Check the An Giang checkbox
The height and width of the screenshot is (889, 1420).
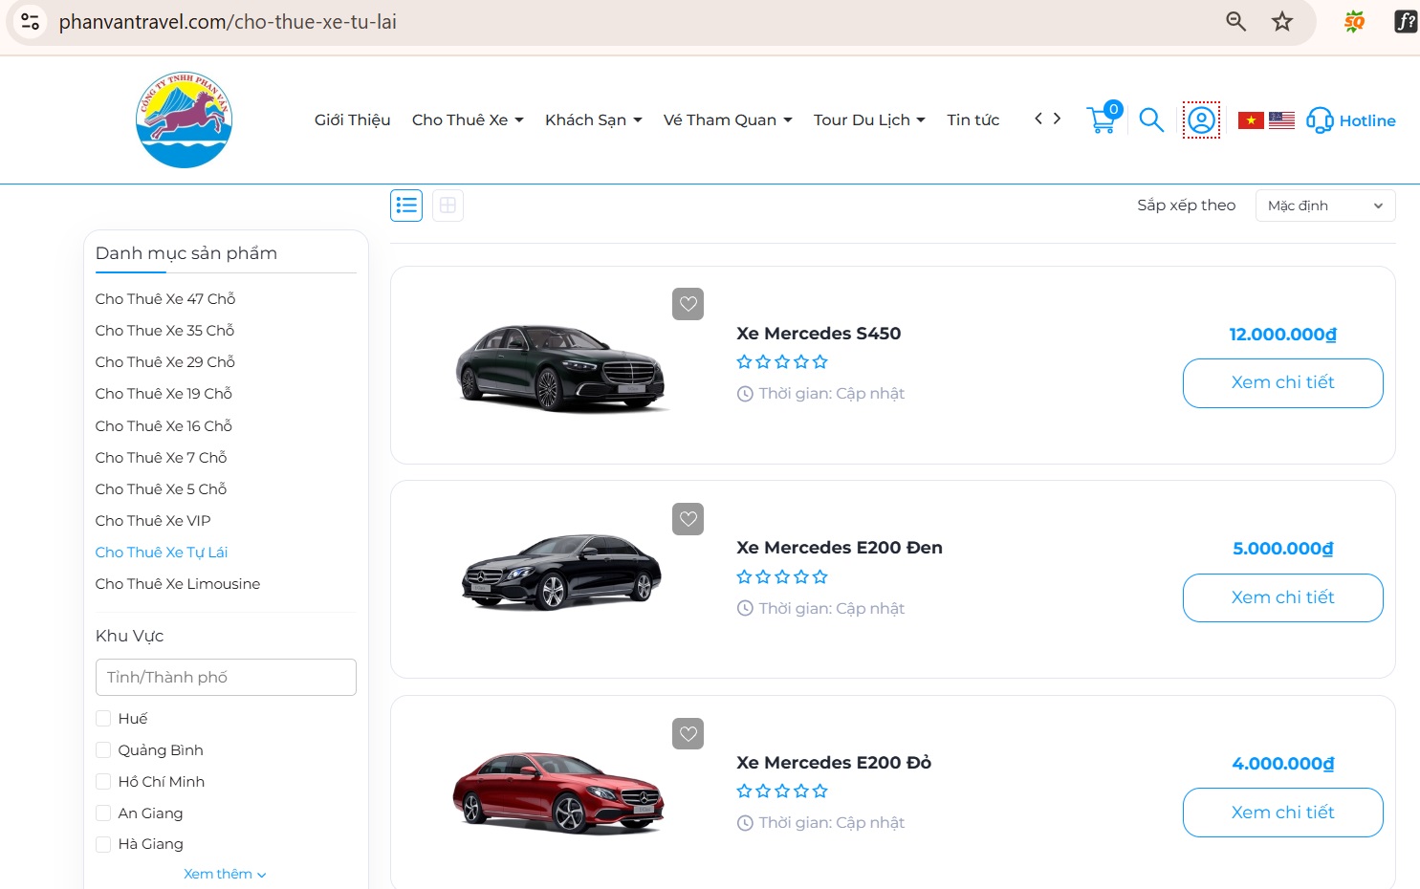pyautogui.click(x=103, y=813)
